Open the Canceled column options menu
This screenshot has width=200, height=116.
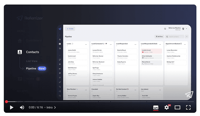click(x=111, y=90)
